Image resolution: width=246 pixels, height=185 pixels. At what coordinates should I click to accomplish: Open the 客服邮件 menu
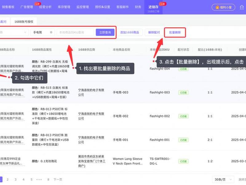pos(122,7)
